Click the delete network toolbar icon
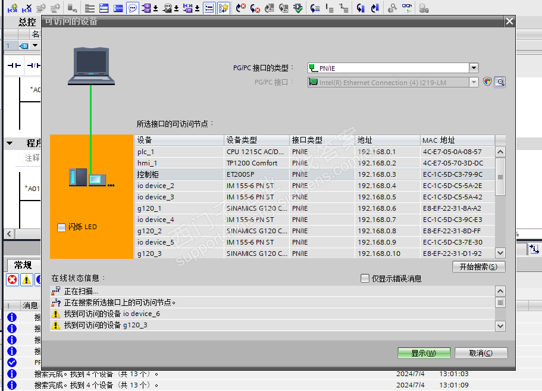This screenshot has width=542, height=391. 27,8
